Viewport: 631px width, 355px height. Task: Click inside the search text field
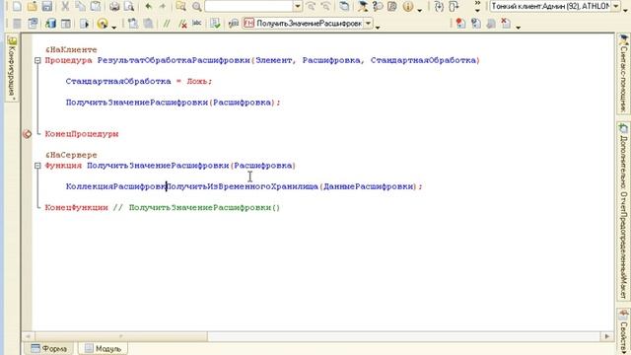(x=248, y=6)
